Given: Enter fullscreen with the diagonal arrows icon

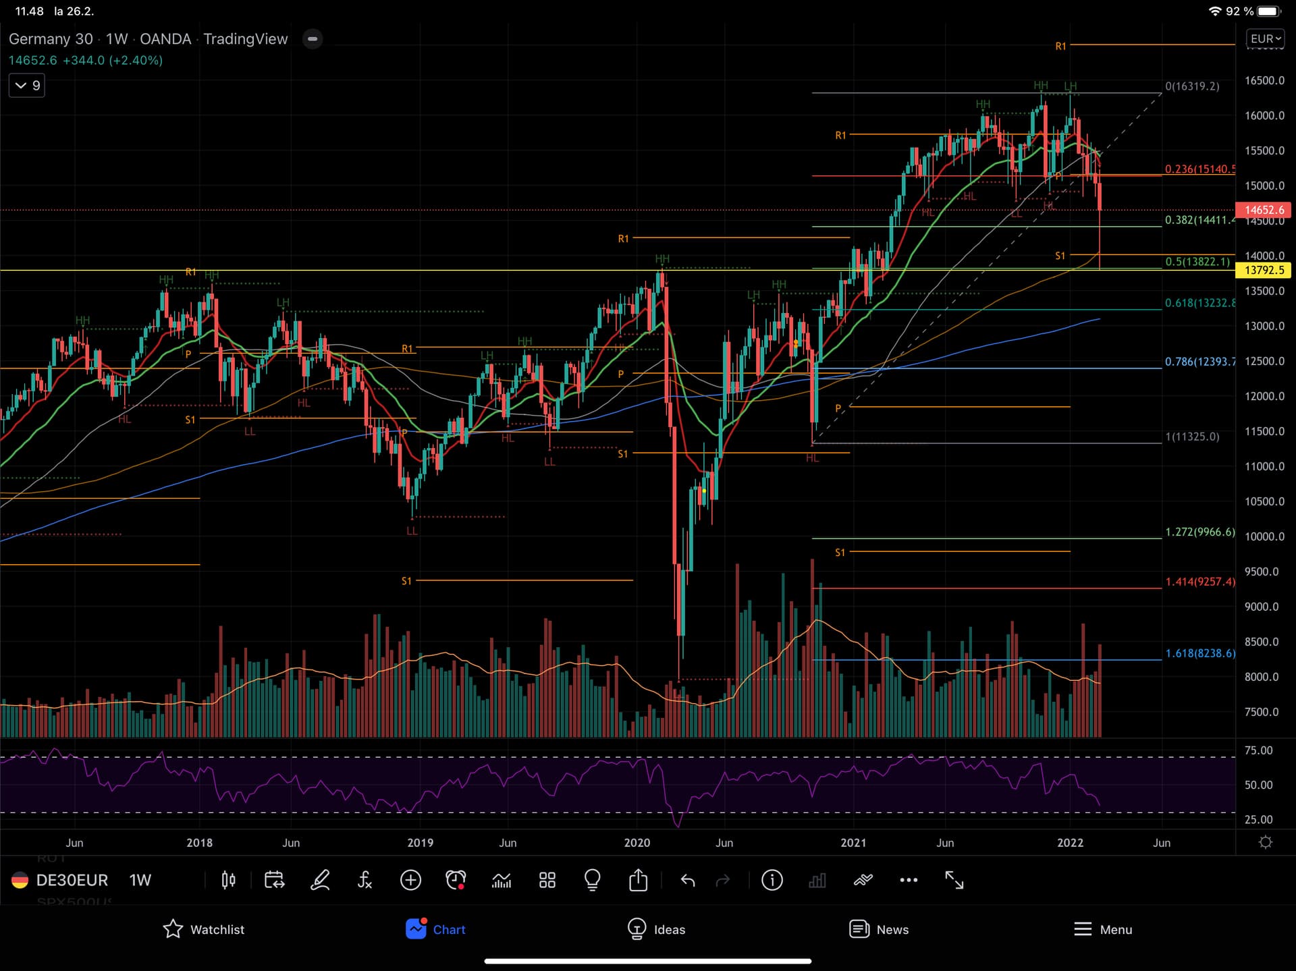Looking at the screenshot, I should (x=954, y=880).
